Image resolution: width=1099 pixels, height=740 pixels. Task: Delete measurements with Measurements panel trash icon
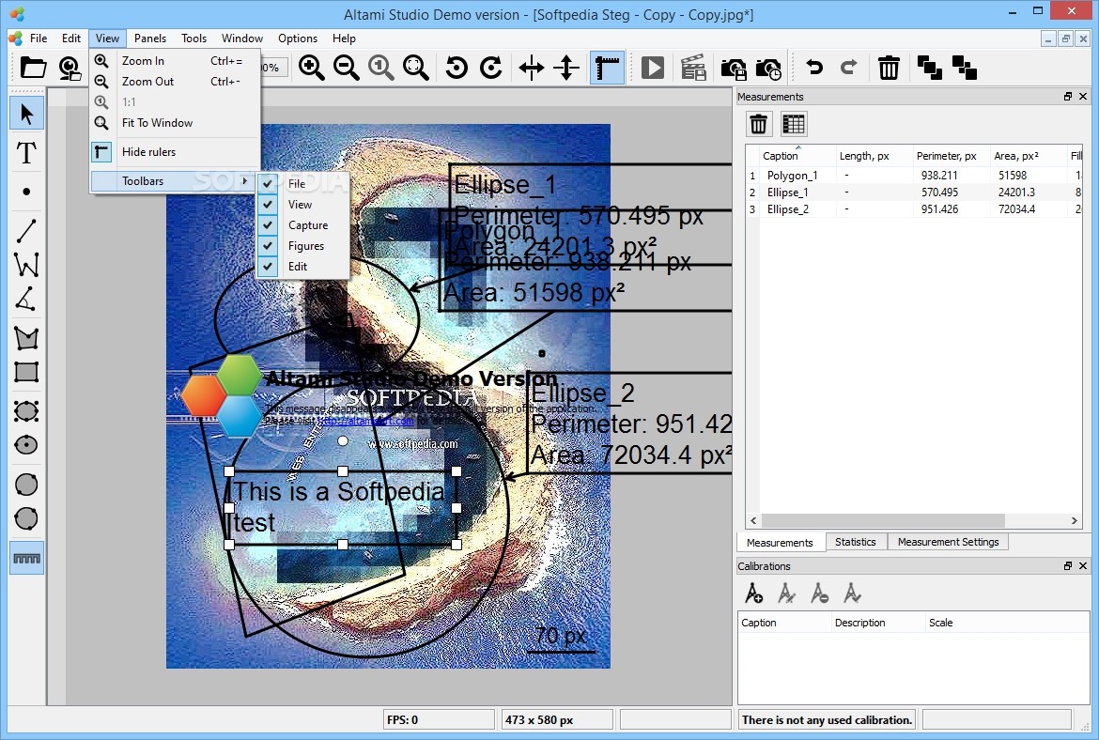758,124
